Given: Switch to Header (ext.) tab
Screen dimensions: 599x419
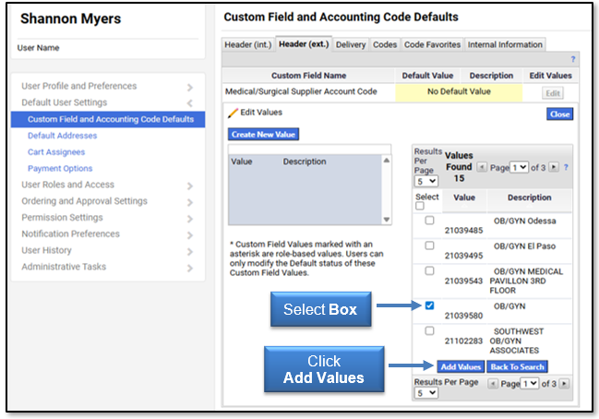Looking at the screenshot, I should 304,44.
